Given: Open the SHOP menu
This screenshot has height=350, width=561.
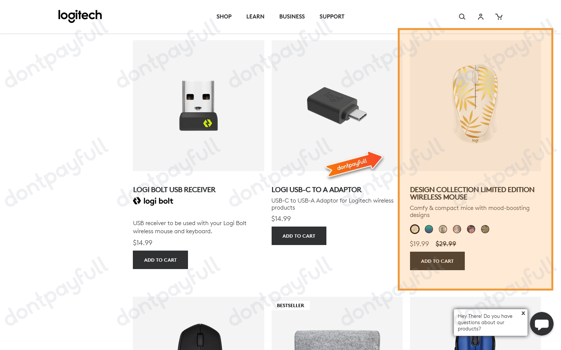Looking at the screenshot, I should tap(224, 17).
